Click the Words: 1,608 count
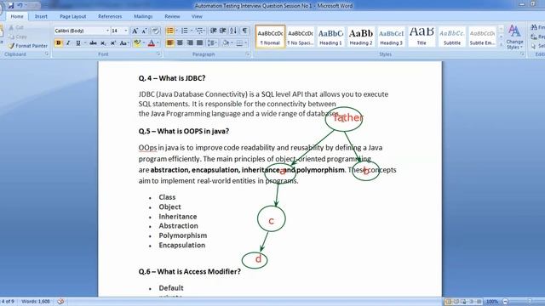The width and height of the screenshot is (545, 306). click(x=36, y=301)
